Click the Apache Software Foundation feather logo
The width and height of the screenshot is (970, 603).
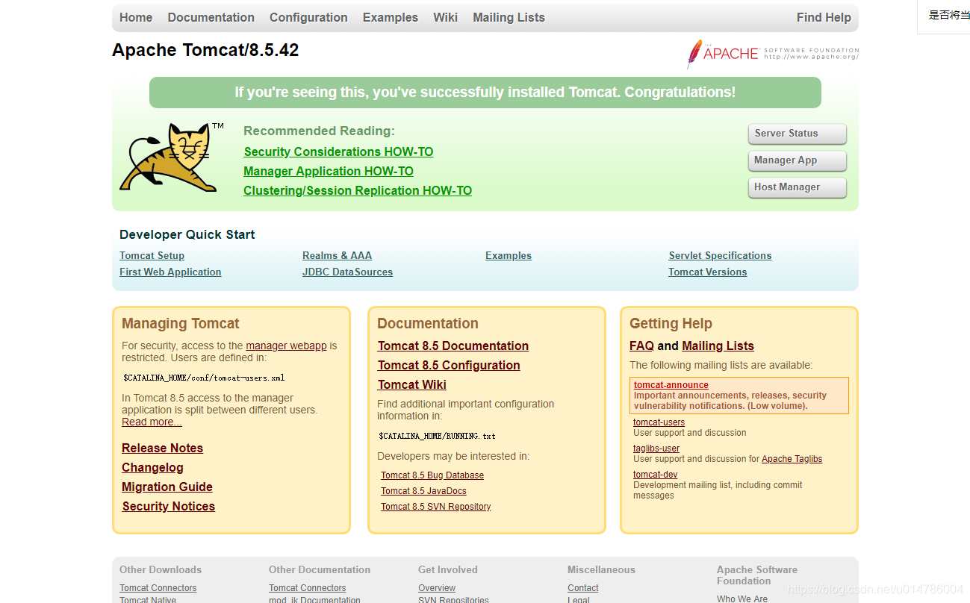pos(773,54)
